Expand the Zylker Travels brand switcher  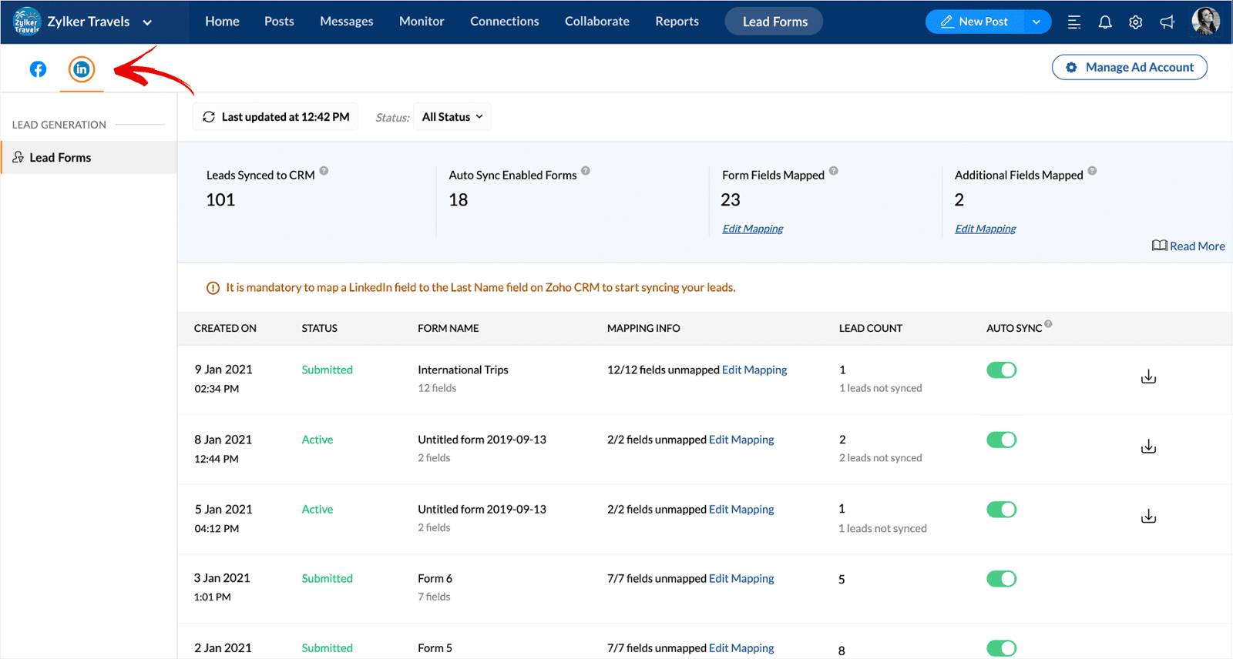point(147,22)
